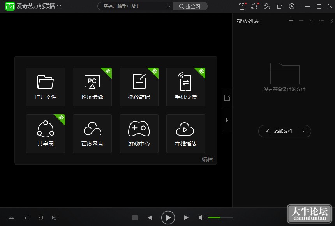Viewport: 335px width, 226px height.
Task: Click the iQIYI app logo icon
Action: 10,6
